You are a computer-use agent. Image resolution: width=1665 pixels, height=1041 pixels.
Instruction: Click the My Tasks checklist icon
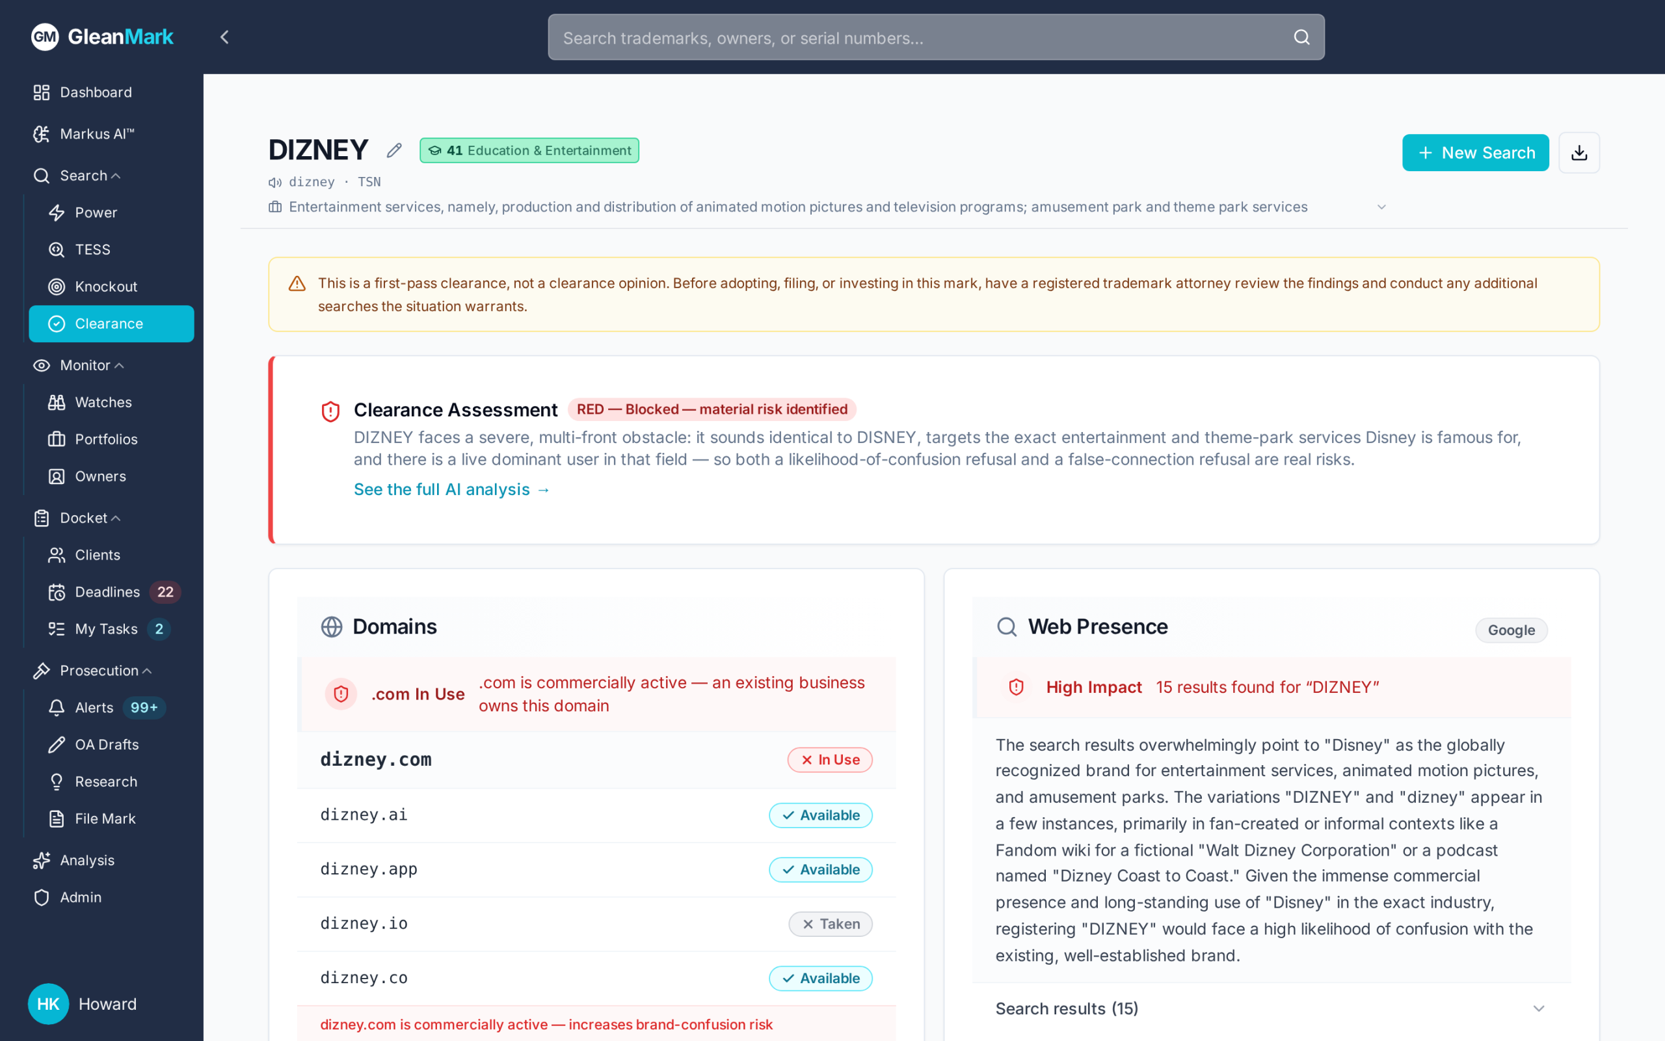[x=57, y=629]
